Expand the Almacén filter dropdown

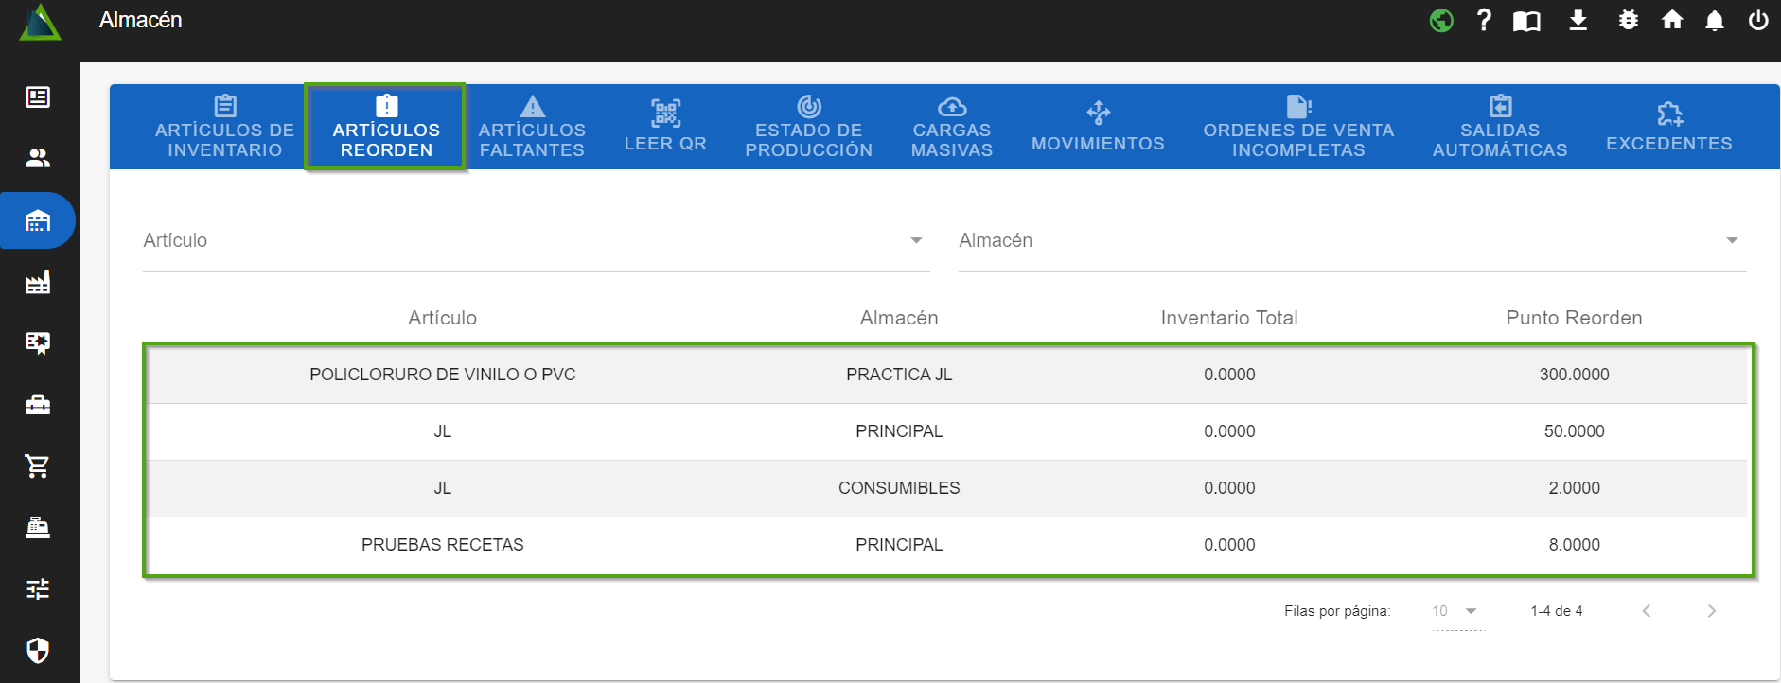pos(1731,240)
